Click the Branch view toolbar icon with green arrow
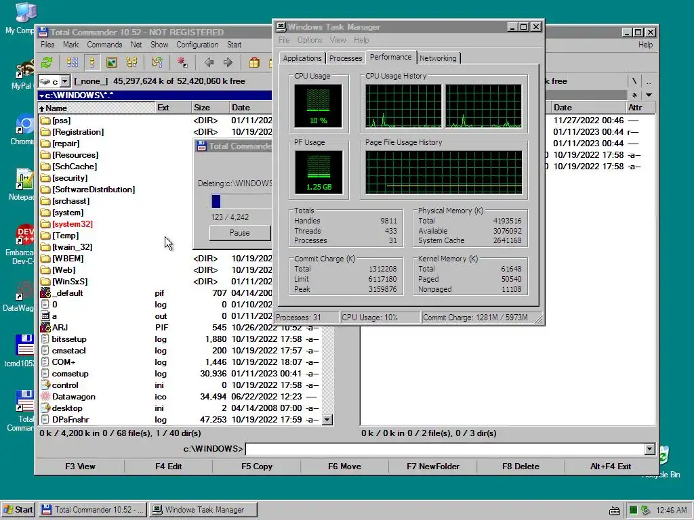 pyautogui.click(x=157, y=62)
